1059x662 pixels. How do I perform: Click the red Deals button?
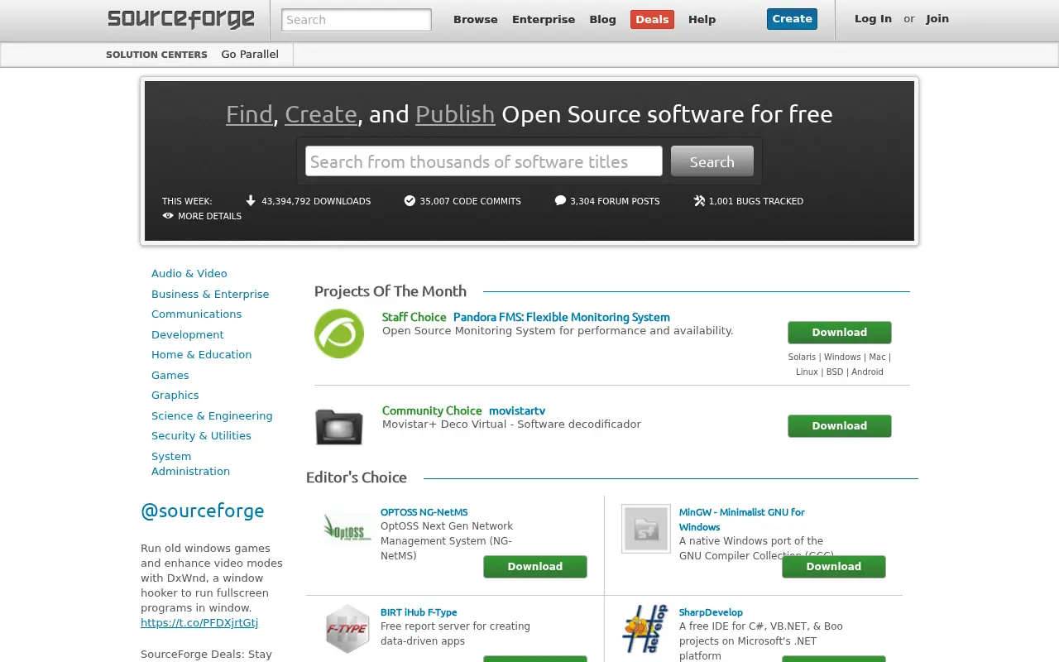(652, 20)
